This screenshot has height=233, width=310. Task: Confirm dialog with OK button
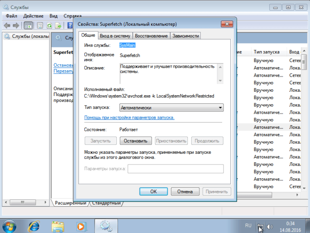(x=153, y=192)
